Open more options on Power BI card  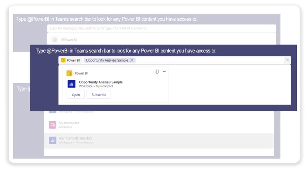click(165, 72)
